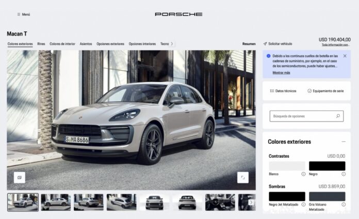
Task: Click the search magnifier icon
Action: (x=338, y=116)
